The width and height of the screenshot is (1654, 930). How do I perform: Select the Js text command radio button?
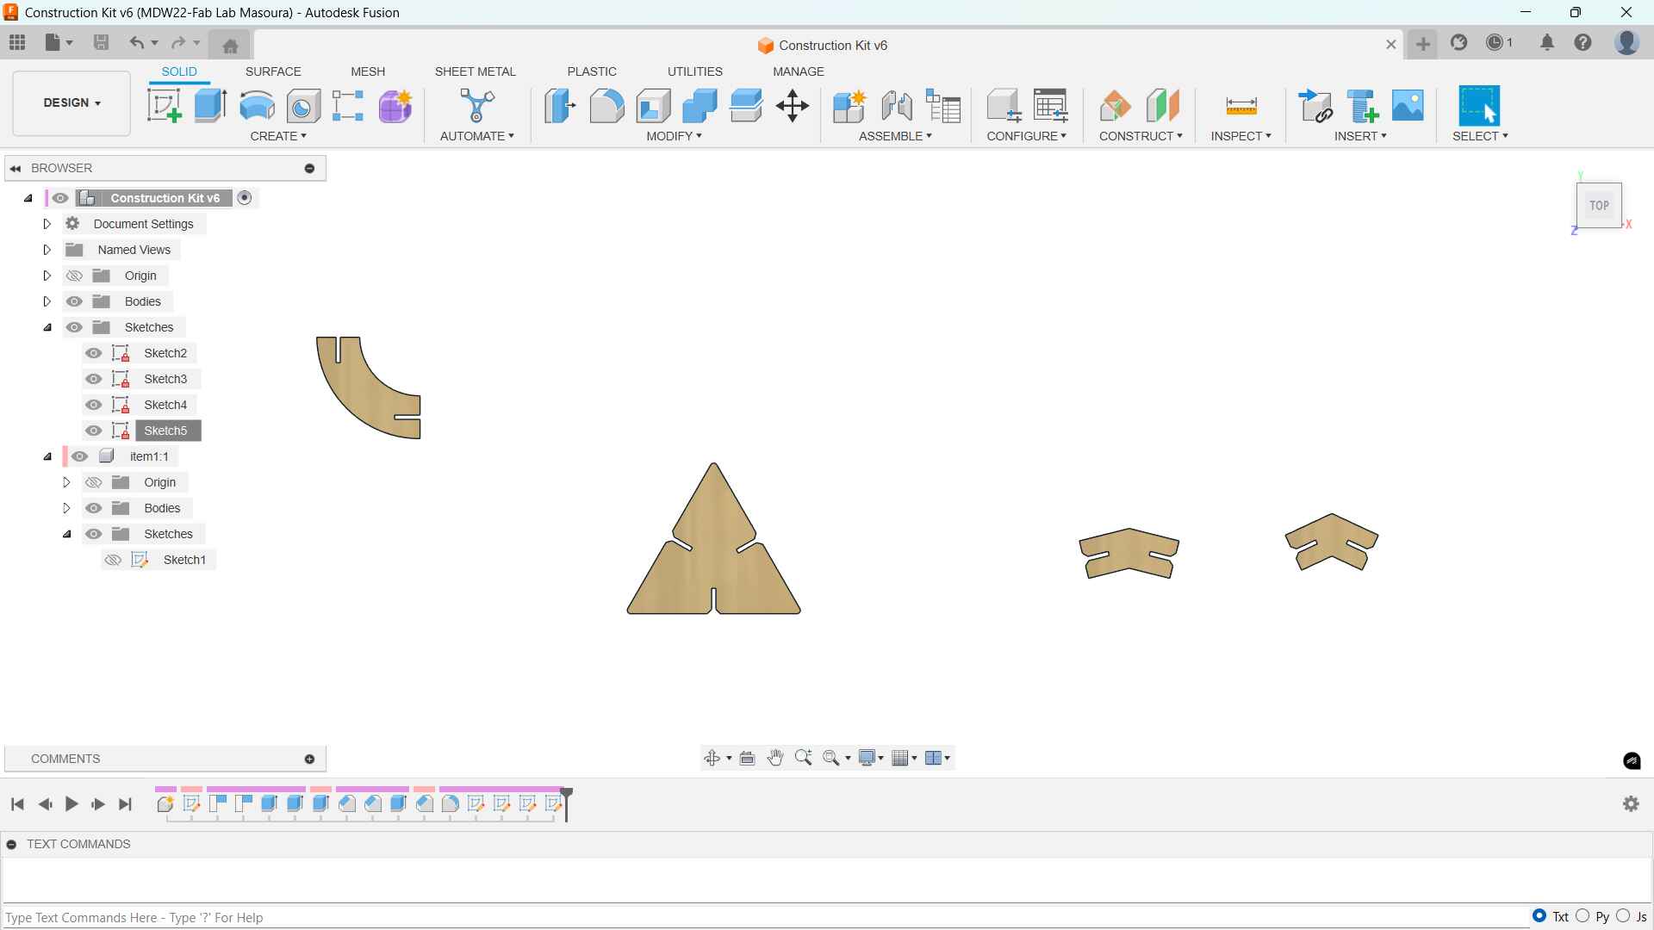point(1623,916)
